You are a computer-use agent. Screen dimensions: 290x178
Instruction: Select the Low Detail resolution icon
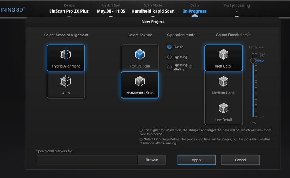(223, 108)
